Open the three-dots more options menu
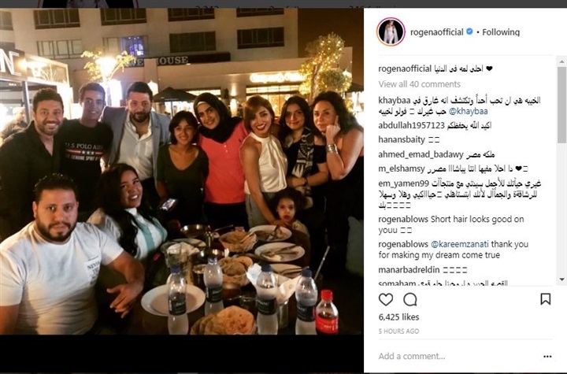This screenshot has height=374, width=567. pyautogui.click(x=547, y=357)
